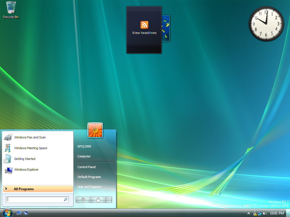Click the Switch between windows icon
This screenshot has width=290, height=217.
25,213
